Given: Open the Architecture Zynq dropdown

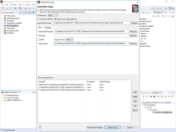Looking at the screenshot, I should [53, 15].
